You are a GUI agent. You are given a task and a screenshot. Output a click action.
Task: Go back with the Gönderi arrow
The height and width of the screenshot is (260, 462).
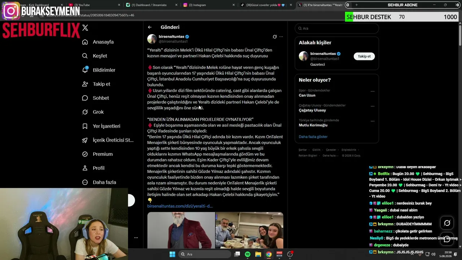(x=149, y=27)
